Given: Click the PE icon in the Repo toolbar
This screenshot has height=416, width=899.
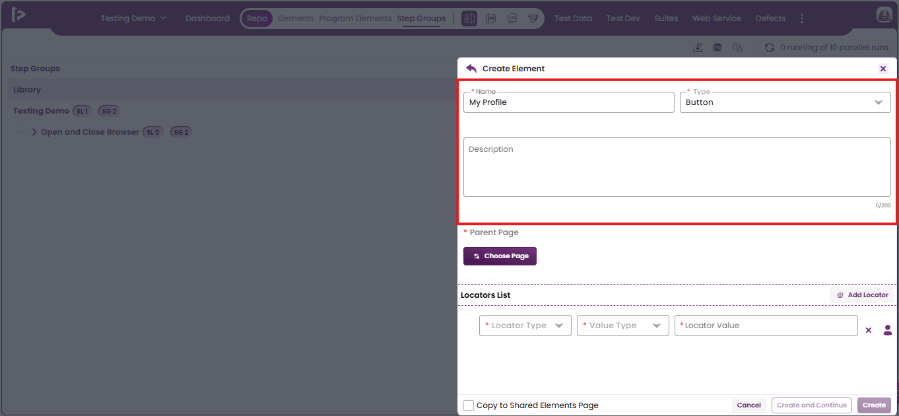Looking at the screenshot, I should coord(490,18).
